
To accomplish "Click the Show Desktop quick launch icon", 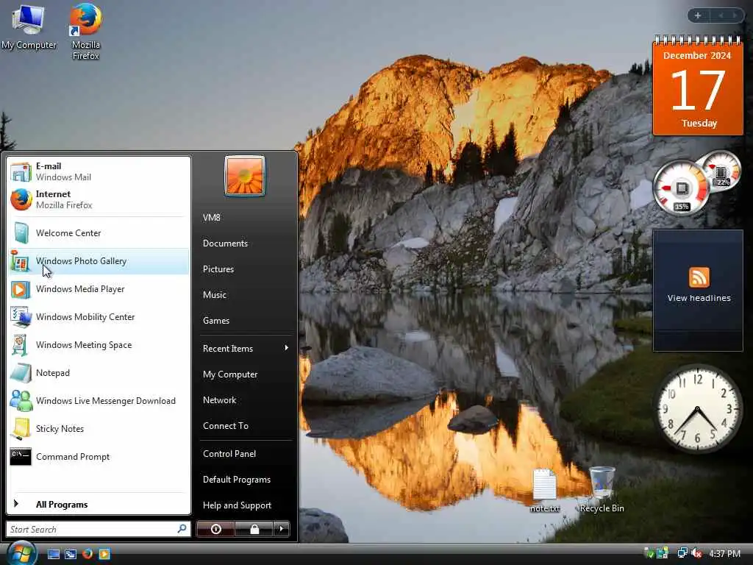I will pos(53,554).
